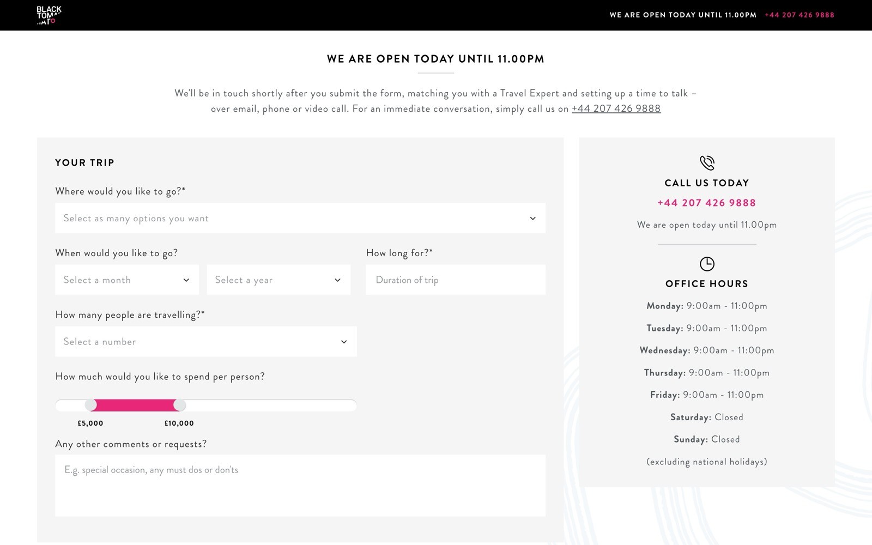Click the pink phone number in the sidebar
Image resolution: width=872 pixels, height=545 pixels.
706,202
